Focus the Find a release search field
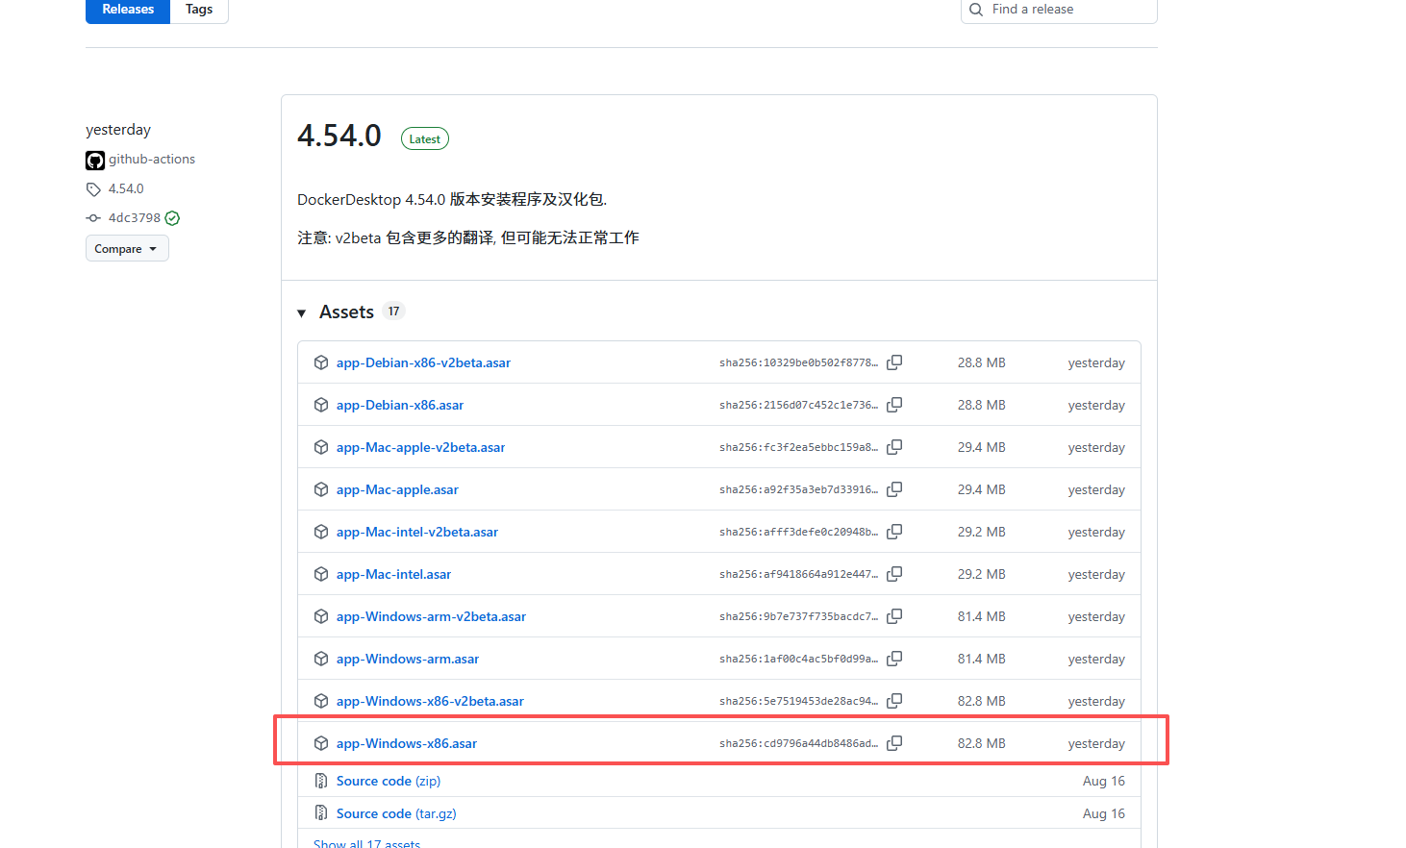Screen dimensions: 1406x848 point(1059,10)
